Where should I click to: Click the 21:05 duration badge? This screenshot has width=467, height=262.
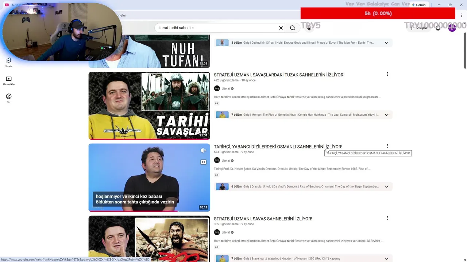click(x=203, y=64)
